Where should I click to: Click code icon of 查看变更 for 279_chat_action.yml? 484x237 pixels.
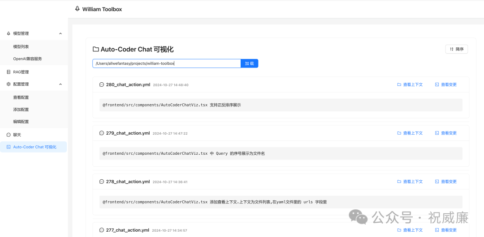click(x=437, y=133)
